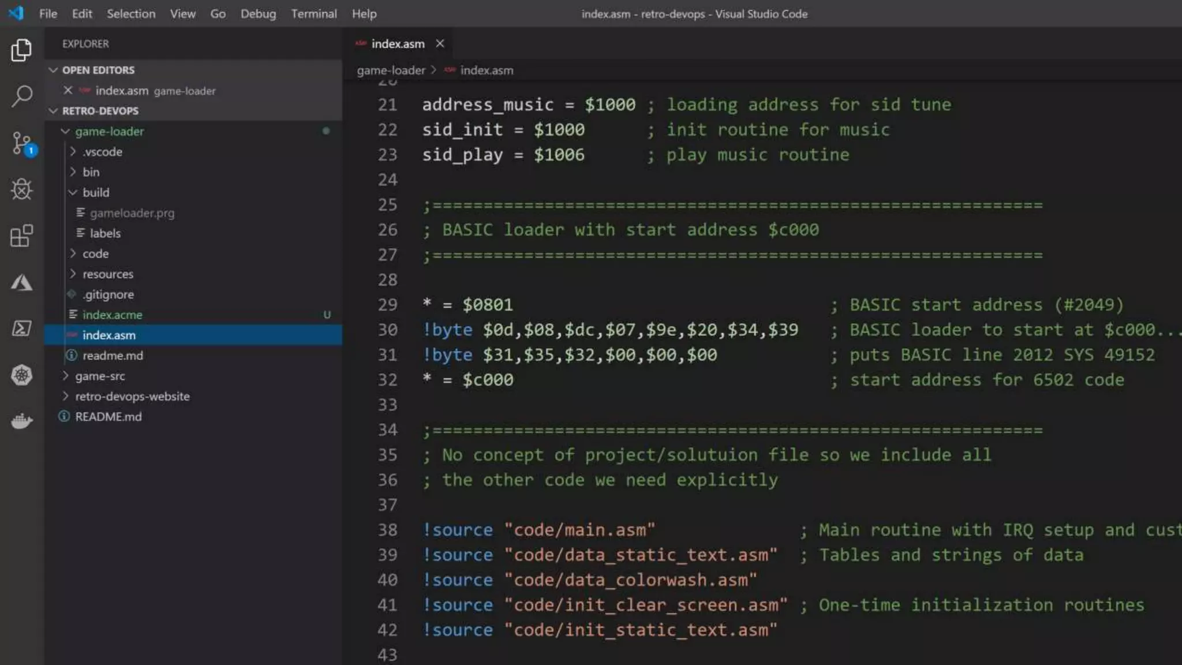This screenshot has height=665, width=1182.
Task: Close index.asm in Open Editors list
Action: [x=68, y=91]
